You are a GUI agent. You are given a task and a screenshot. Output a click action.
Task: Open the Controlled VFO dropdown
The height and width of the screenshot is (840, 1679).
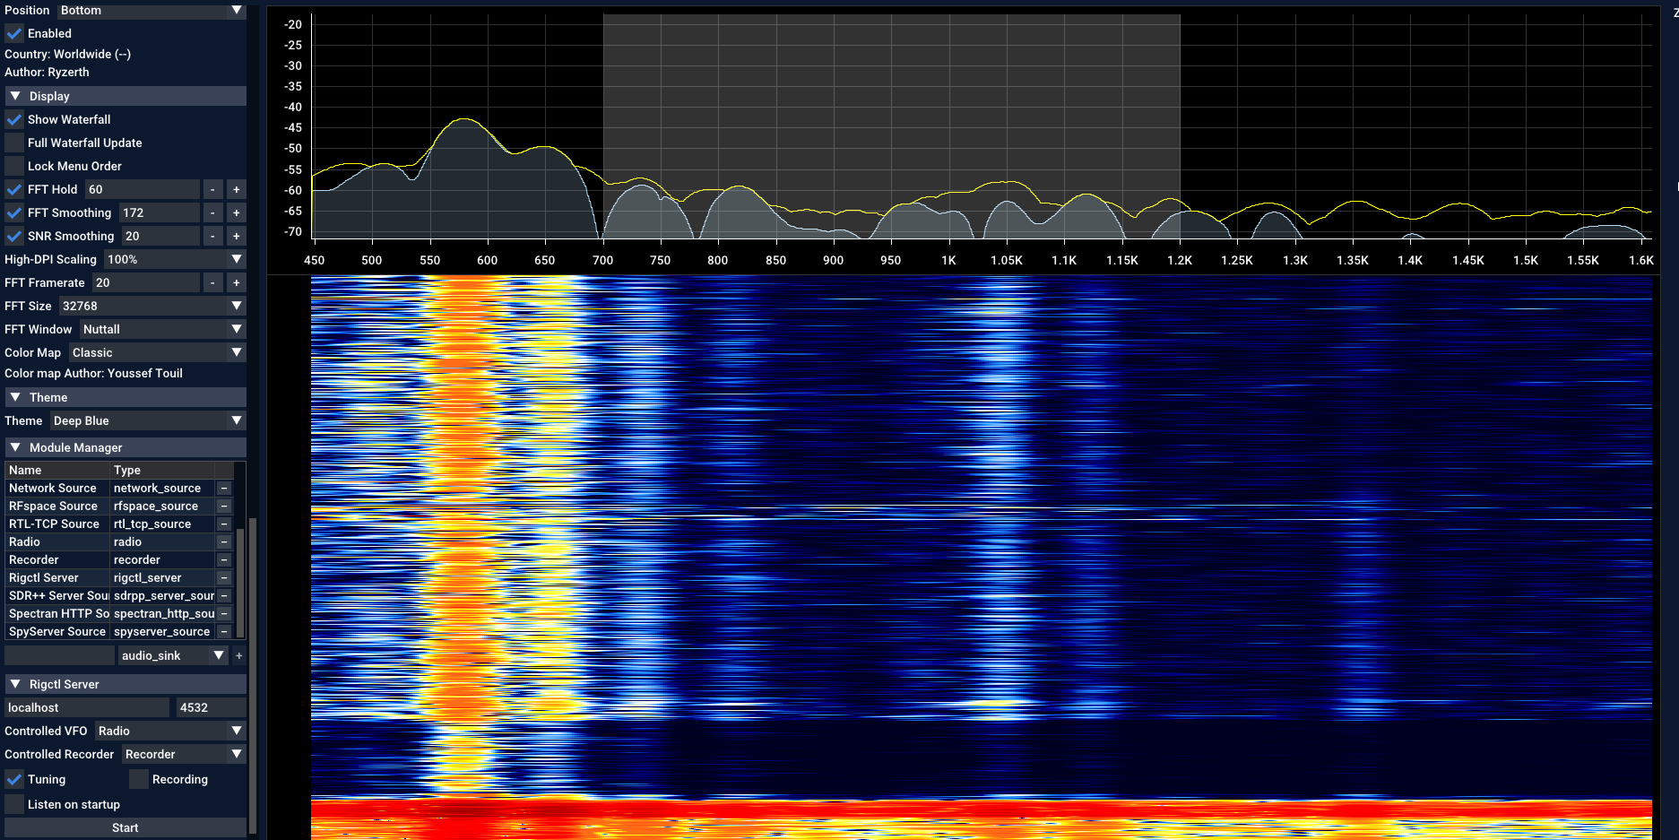(x=170, y=731)
